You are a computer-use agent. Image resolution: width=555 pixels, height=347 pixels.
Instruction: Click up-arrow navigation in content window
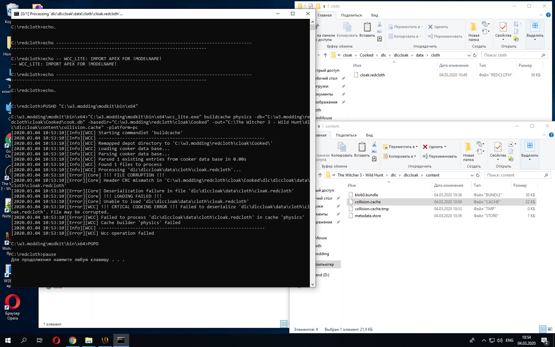[320, 175]
